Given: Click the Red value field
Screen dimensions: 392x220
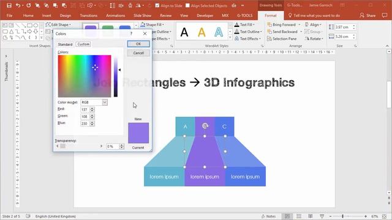Looking at the screenshot, I should (85, 109).
